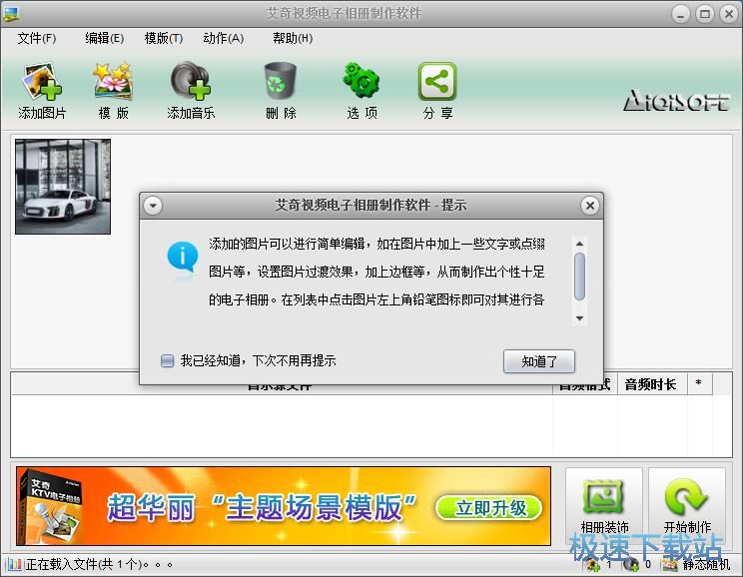Click the 知道了 button
Screen dimensions: 743x577
tap(538, 361)
